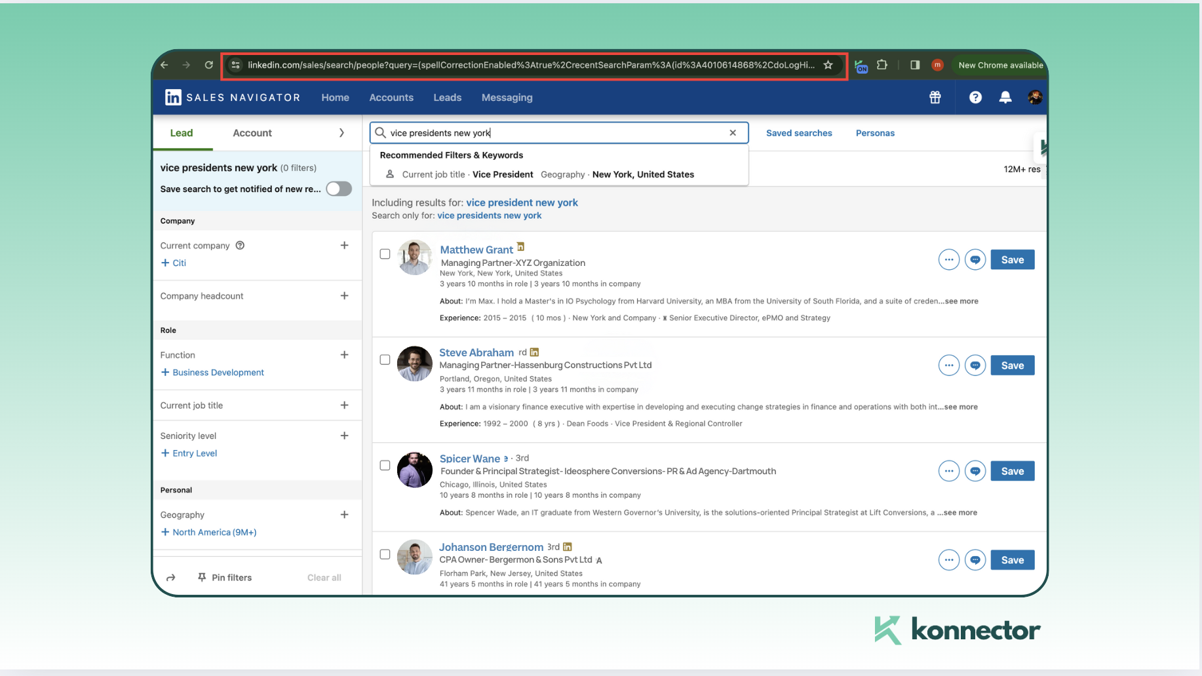The height and width of the screenshot is (676, 1202).
Task: See more of Steve Abraham's About text
Action: pyautogui.click(x=961, y=407)
